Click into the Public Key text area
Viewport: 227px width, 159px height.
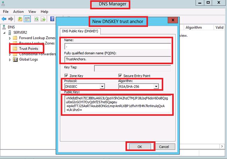[117, 104]
